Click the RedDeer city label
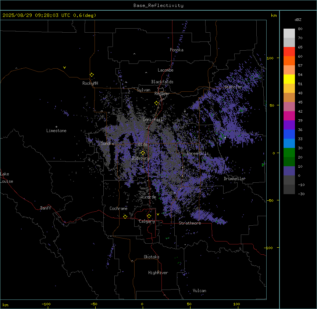Viewport: 317px width, 309px height. pos(162,94)
